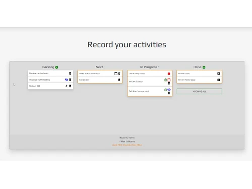Delete the 'Call shop for new paint' card
Viewport: 252px width, 189px height.
point(169,93)
